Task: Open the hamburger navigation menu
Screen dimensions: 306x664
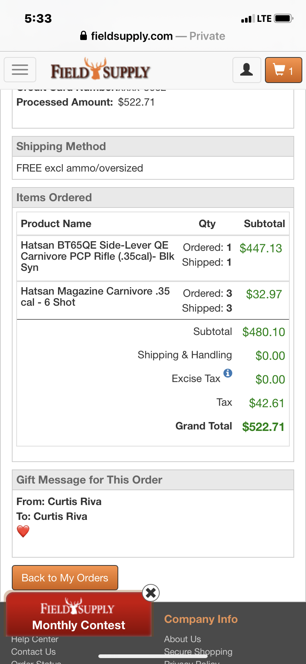Action: pyautogui.click(x=20, y=70)
